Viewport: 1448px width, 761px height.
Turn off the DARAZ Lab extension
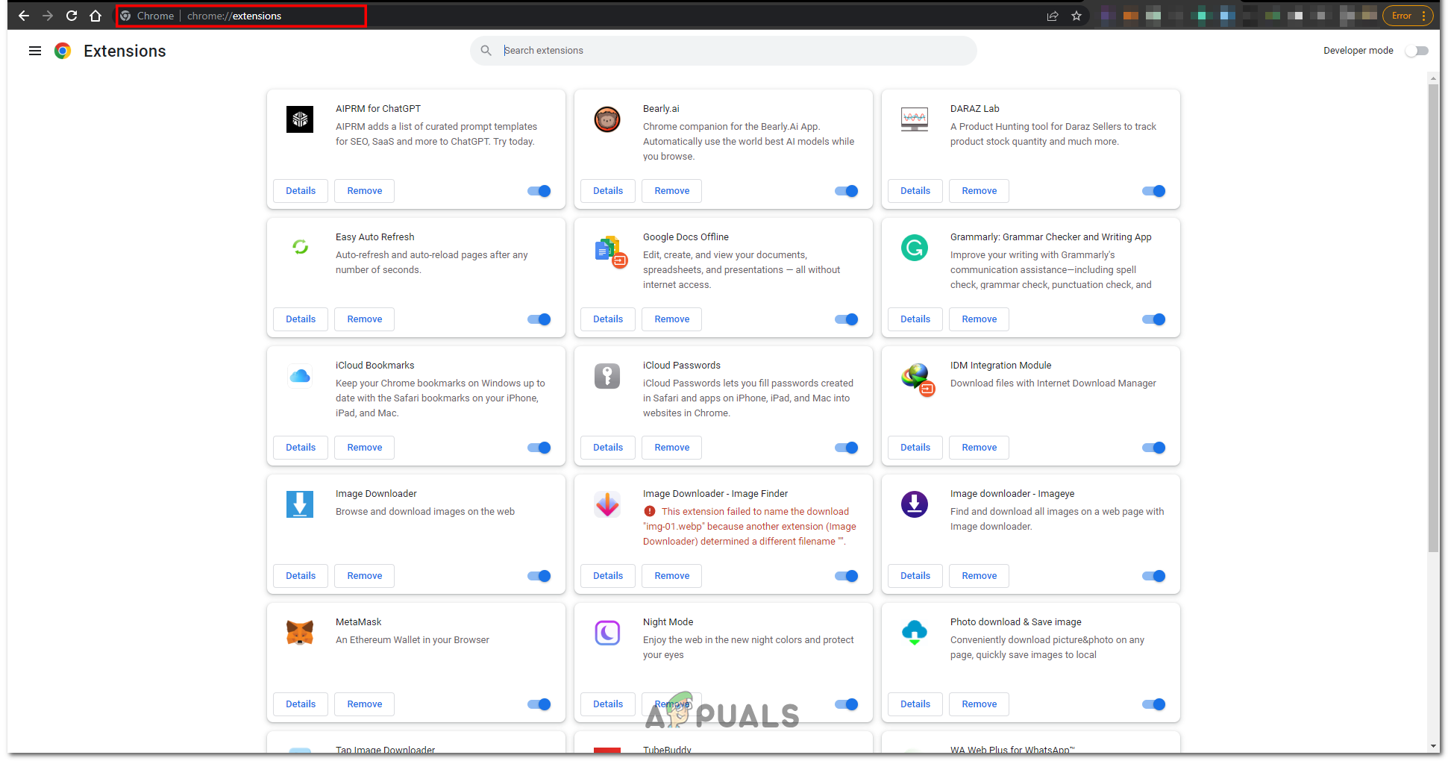[x=1153, y=191]
